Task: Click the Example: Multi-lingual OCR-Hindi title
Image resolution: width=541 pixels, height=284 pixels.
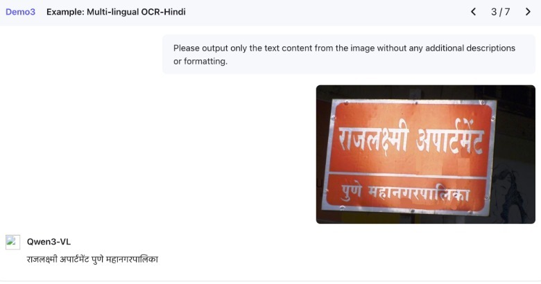Action: coord(116,12)
